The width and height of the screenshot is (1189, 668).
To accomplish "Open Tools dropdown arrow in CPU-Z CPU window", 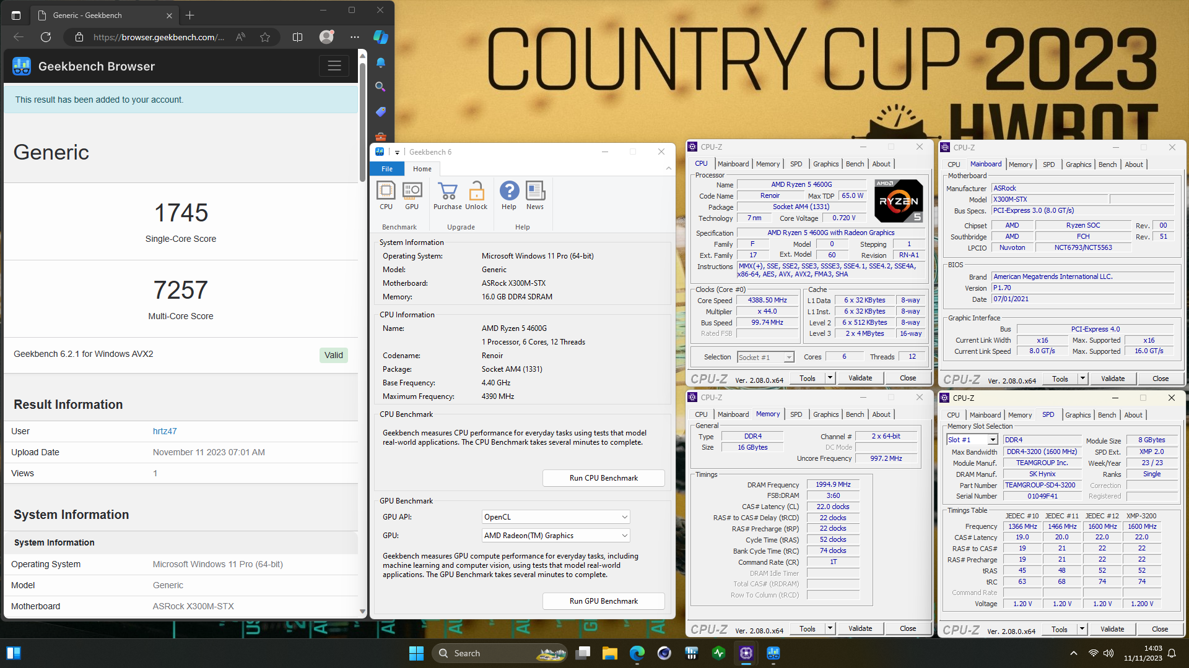I will click(x=830, y=378).
